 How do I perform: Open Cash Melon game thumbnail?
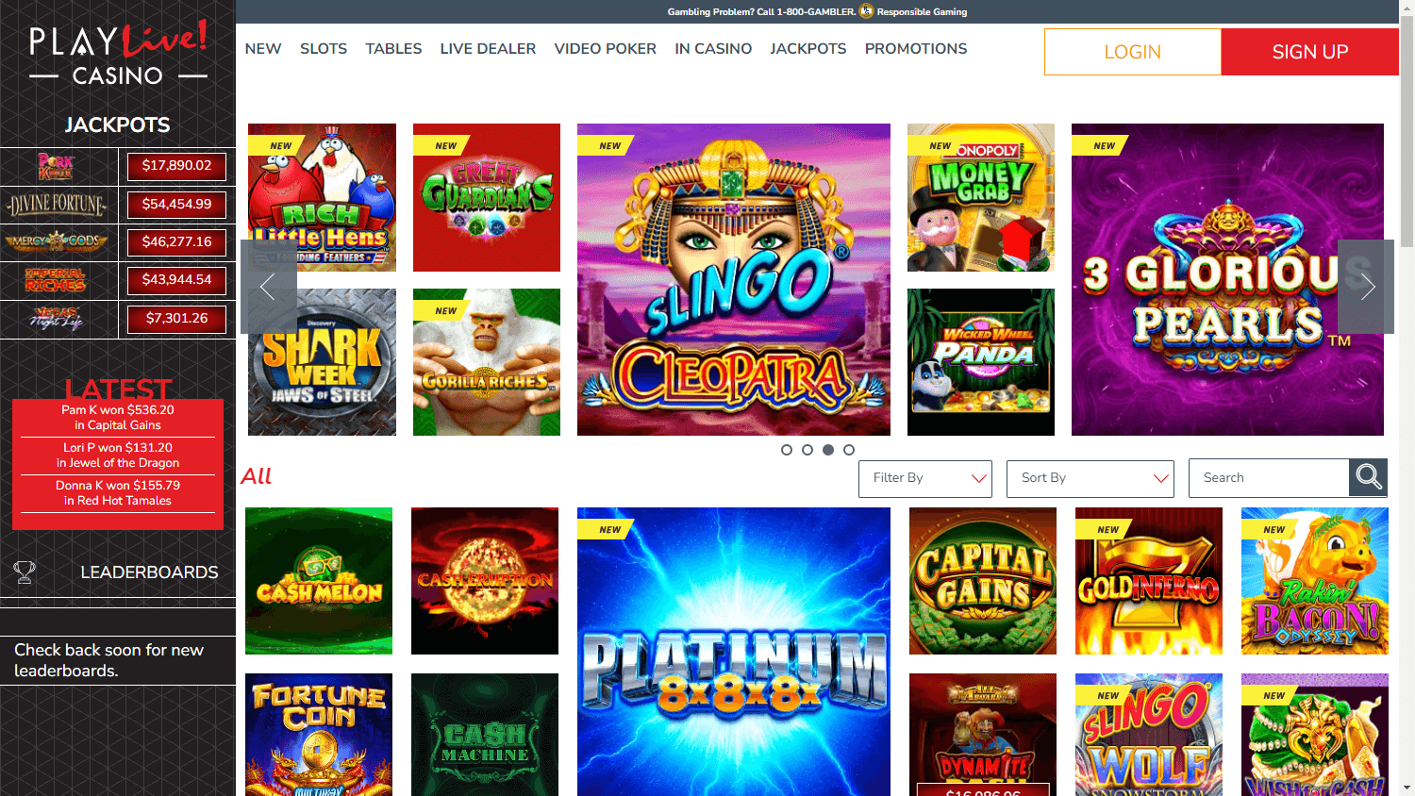(319, 581)
